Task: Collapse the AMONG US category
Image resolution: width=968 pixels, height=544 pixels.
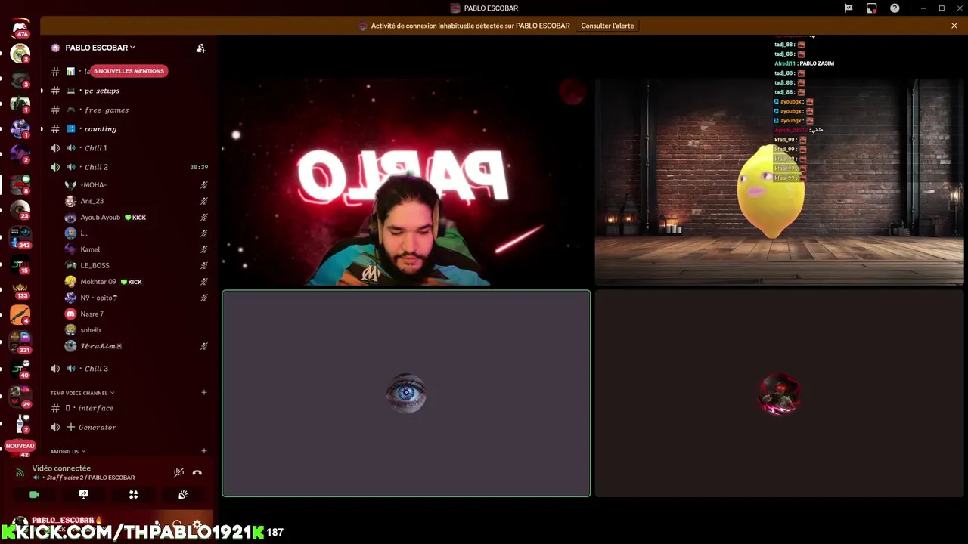Action: pos(68,452)
